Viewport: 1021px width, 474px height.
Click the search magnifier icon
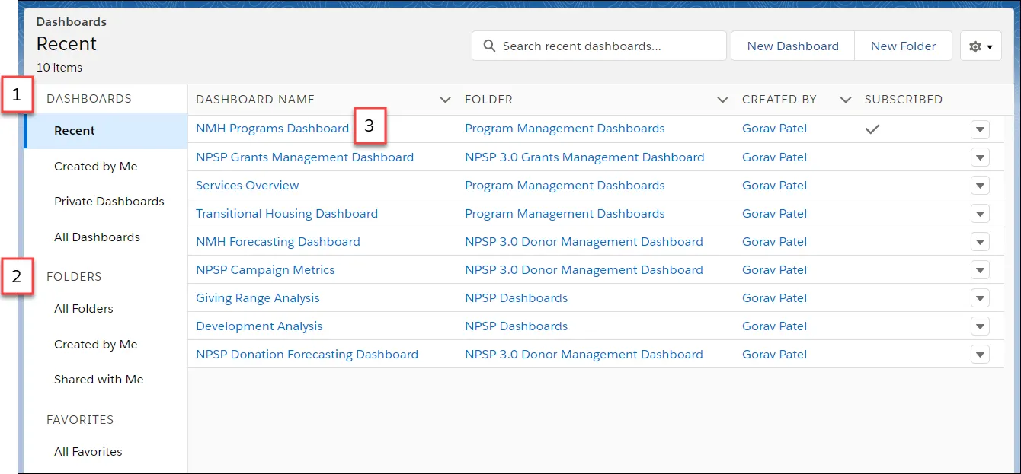[488, 46]
